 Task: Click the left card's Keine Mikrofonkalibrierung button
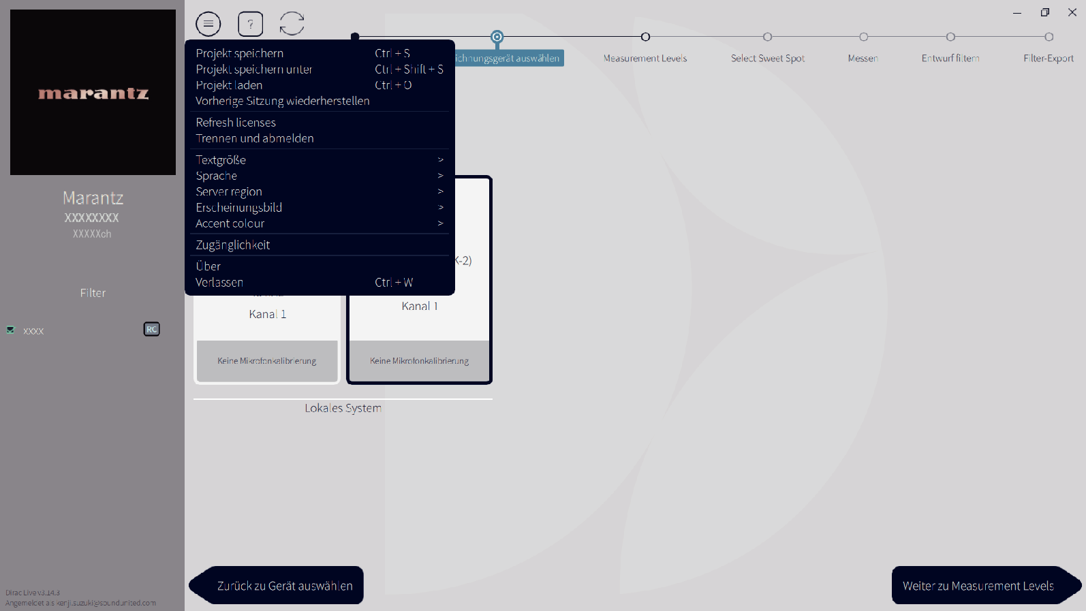coord(267,361)
